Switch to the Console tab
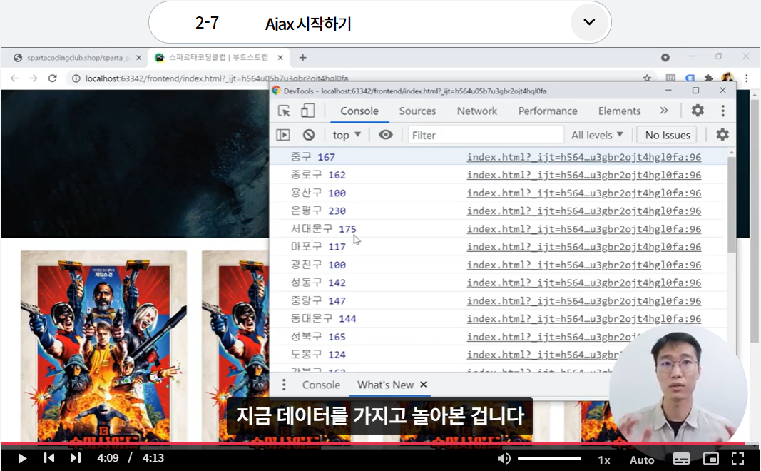This screenshot has height=471, width=761. coord(359,111)
